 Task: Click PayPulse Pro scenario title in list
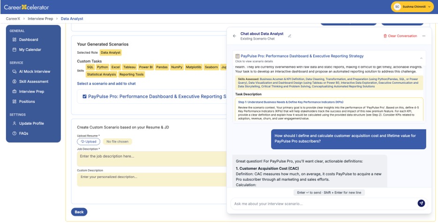[157, 97]
